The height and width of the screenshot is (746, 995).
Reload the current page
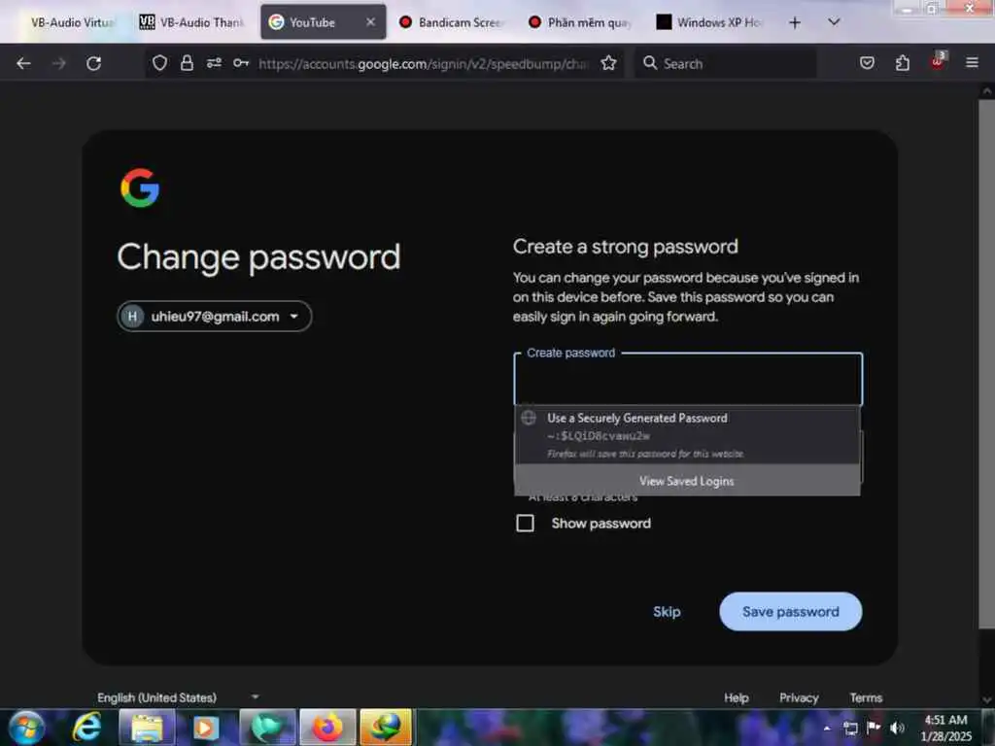click(94, 63)
